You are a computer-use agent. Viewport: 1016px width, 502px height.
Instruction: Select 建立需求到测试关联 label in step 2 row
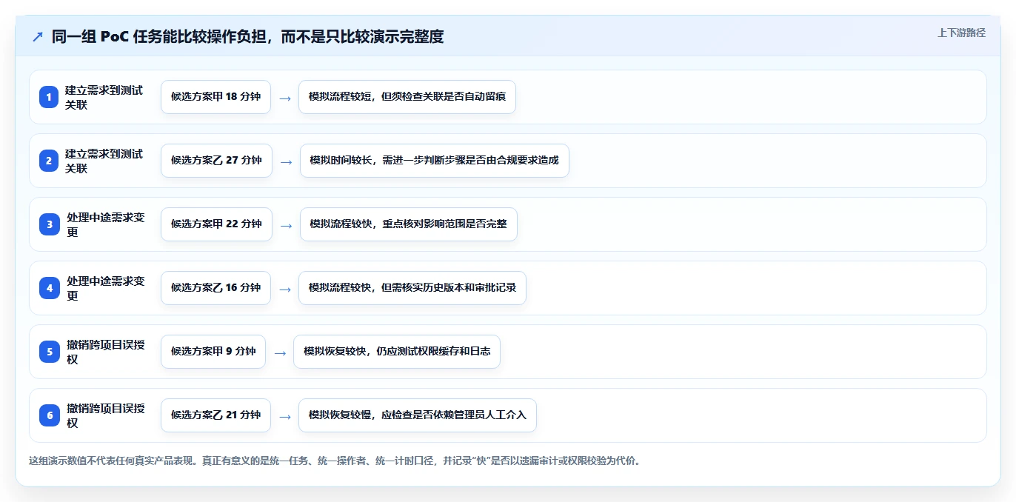[104, 161]
